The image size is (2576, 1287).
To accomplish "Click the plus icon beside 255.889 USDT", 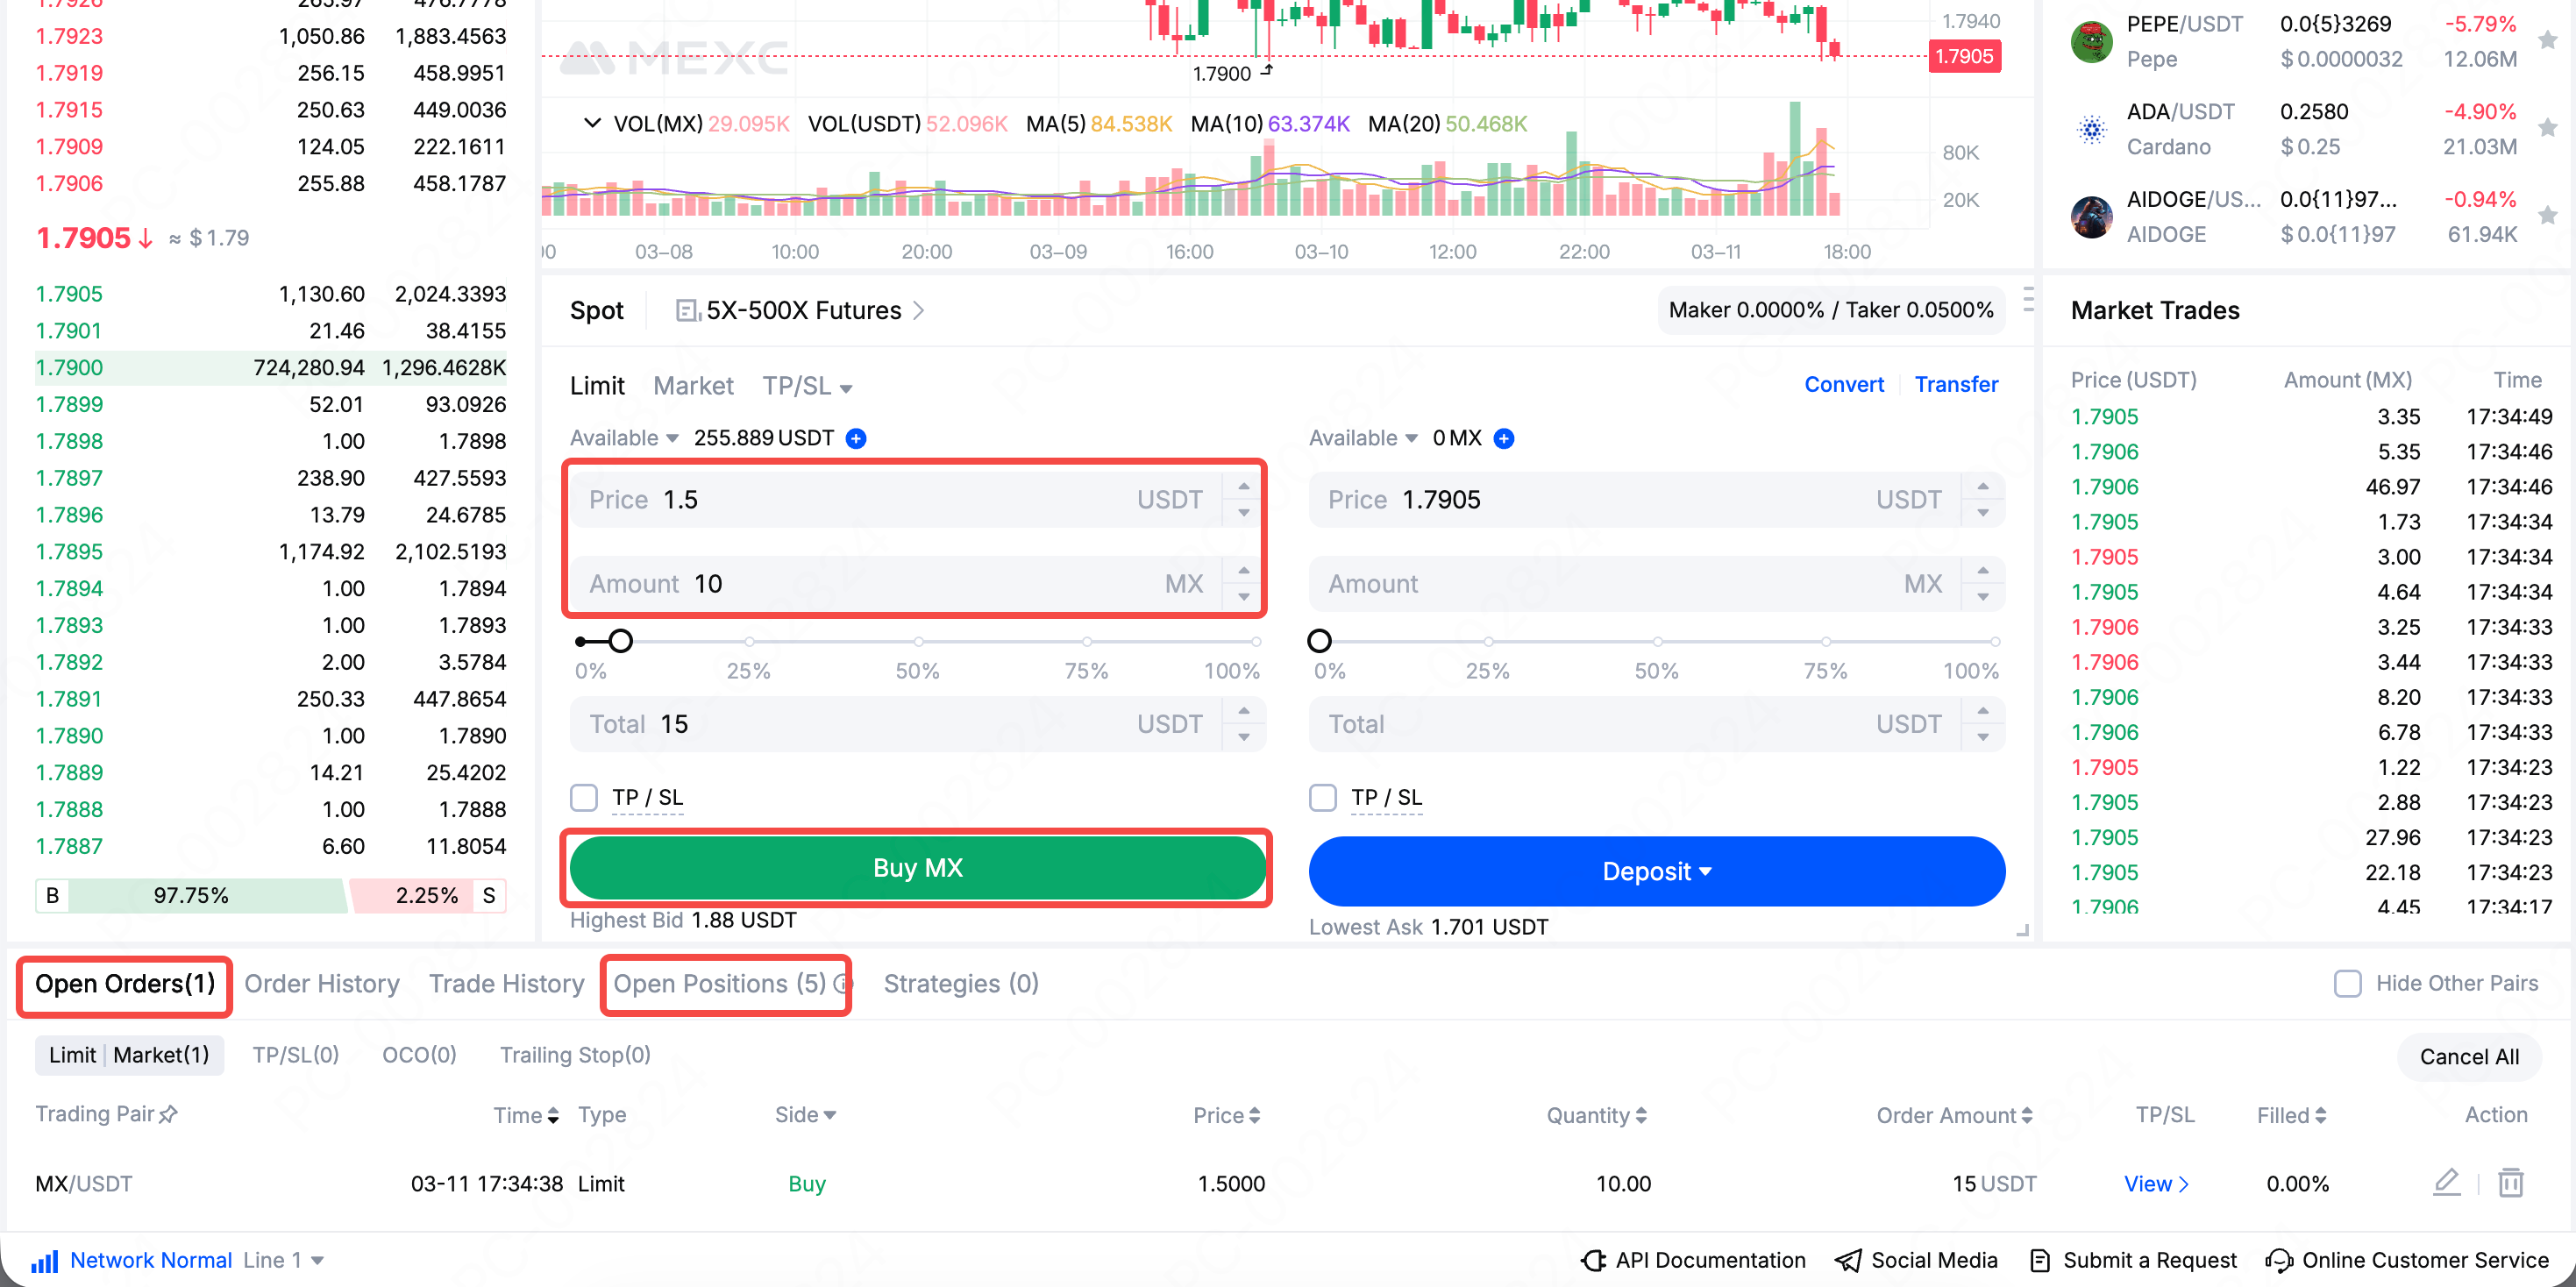I will click(856, 438).
